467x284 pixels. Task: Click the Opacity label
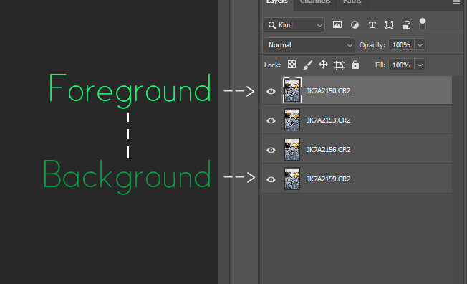[372, 45]
